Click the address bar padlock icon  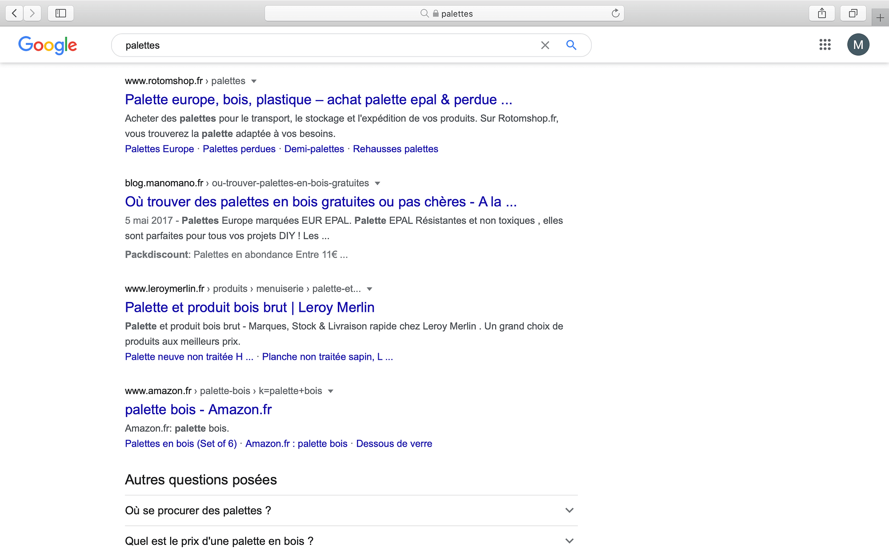tap(436, 13)
